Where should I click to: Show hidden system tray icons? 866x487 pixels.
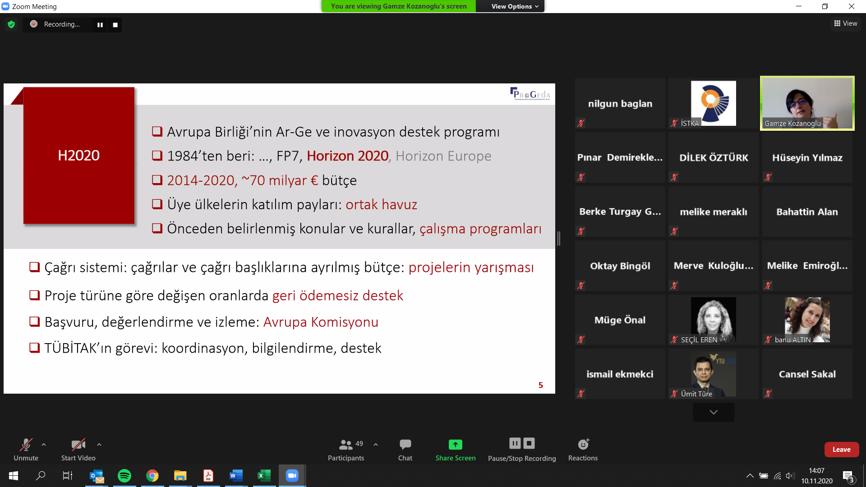[750, 476]
